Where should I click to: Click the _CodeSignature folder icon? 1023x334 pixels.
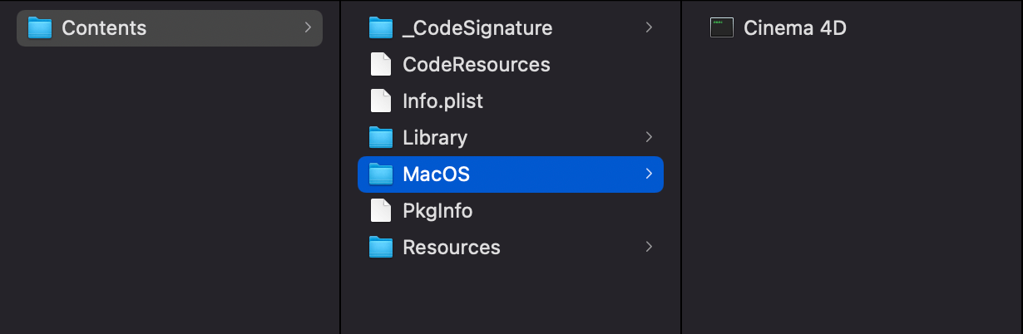[380, 28]
